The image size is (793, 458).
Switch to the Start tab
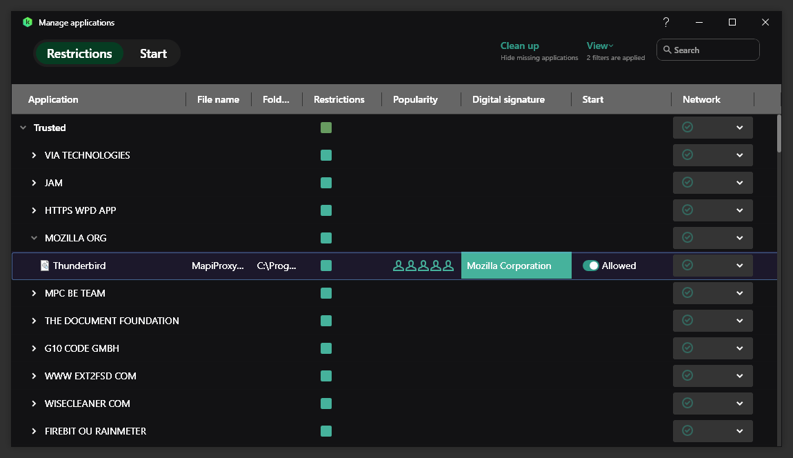point(153,54)
